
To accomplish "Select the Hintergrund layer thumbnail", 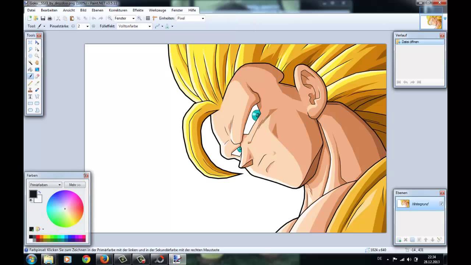I will pyautogui.click(x=403, y=204).
